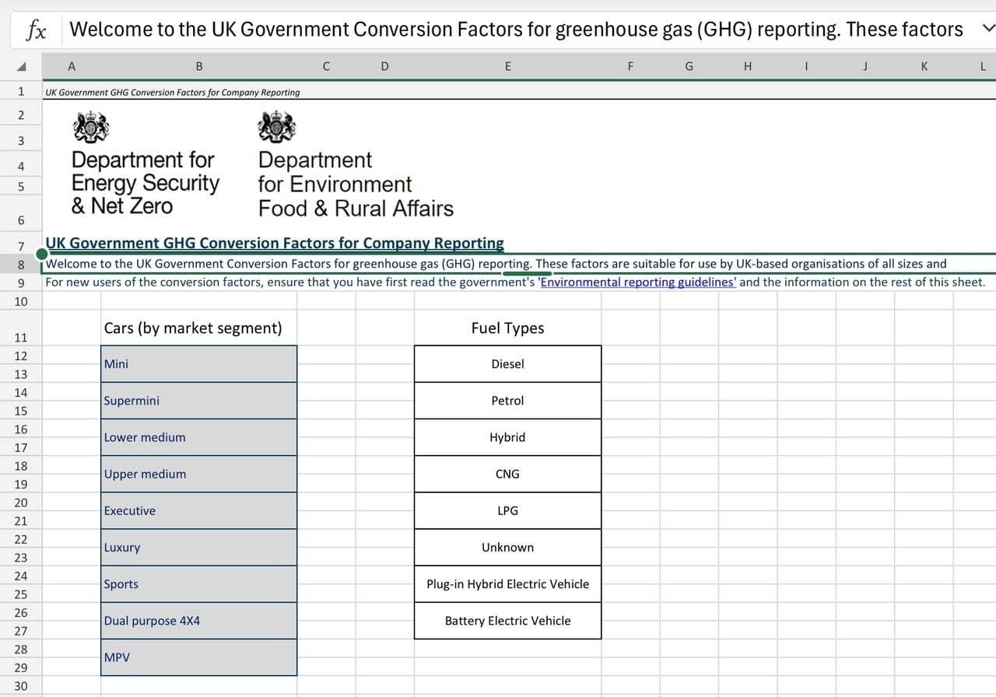Select column K header
The width and height of the screenshot is (996, 697).
[924, 66]
